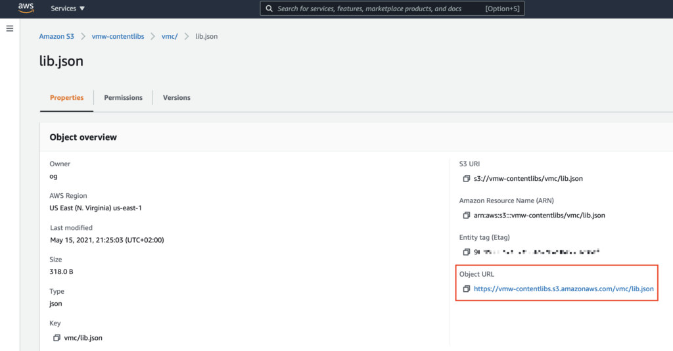Select the vmc/lib.json key text
Image resolution: width=673 pixels, height=351 pixels.
tap(83, 338)
